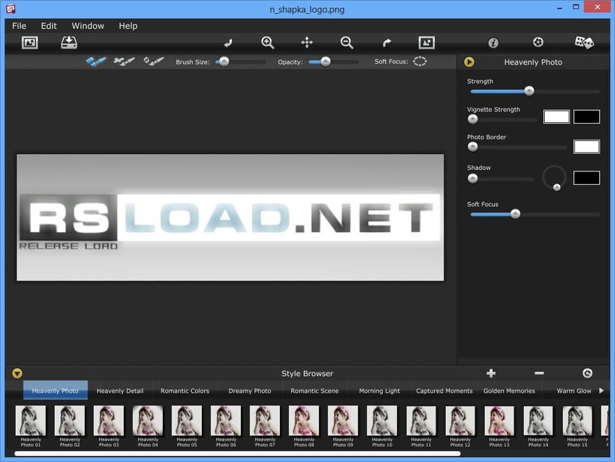The width and height of the screenshot is (615, 462).
Task: Click the Photo Border slider handle
Action: [x=472, y=147]
